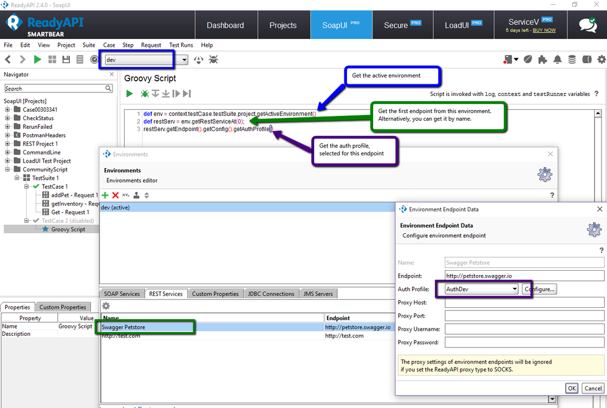The height and width of the screenshot is (408, 607).
Task: Delete the environment with the red X icon
Action: [115, 195]
